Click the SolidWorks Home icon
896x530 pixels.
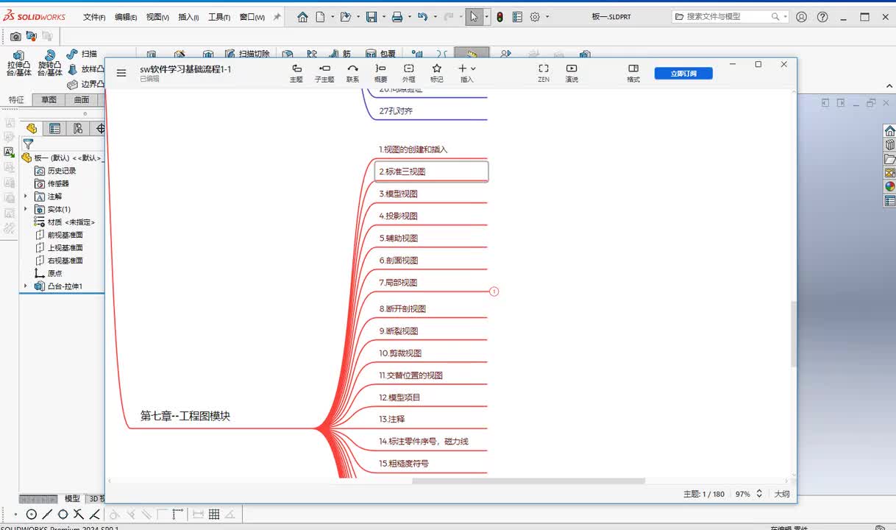click(302, 17)
